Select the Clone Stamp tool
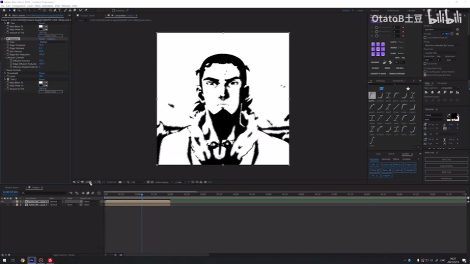 pyautogui.click(x=70, y=10)
